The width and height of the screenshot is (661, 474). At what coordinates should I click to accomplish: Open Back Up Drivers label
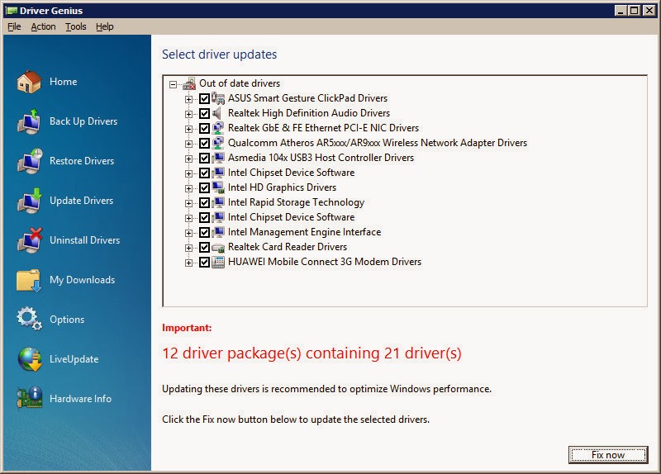pos(83,121)
